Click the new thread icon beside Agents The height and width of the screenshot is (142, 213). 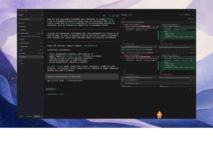[x=42, y=15]
